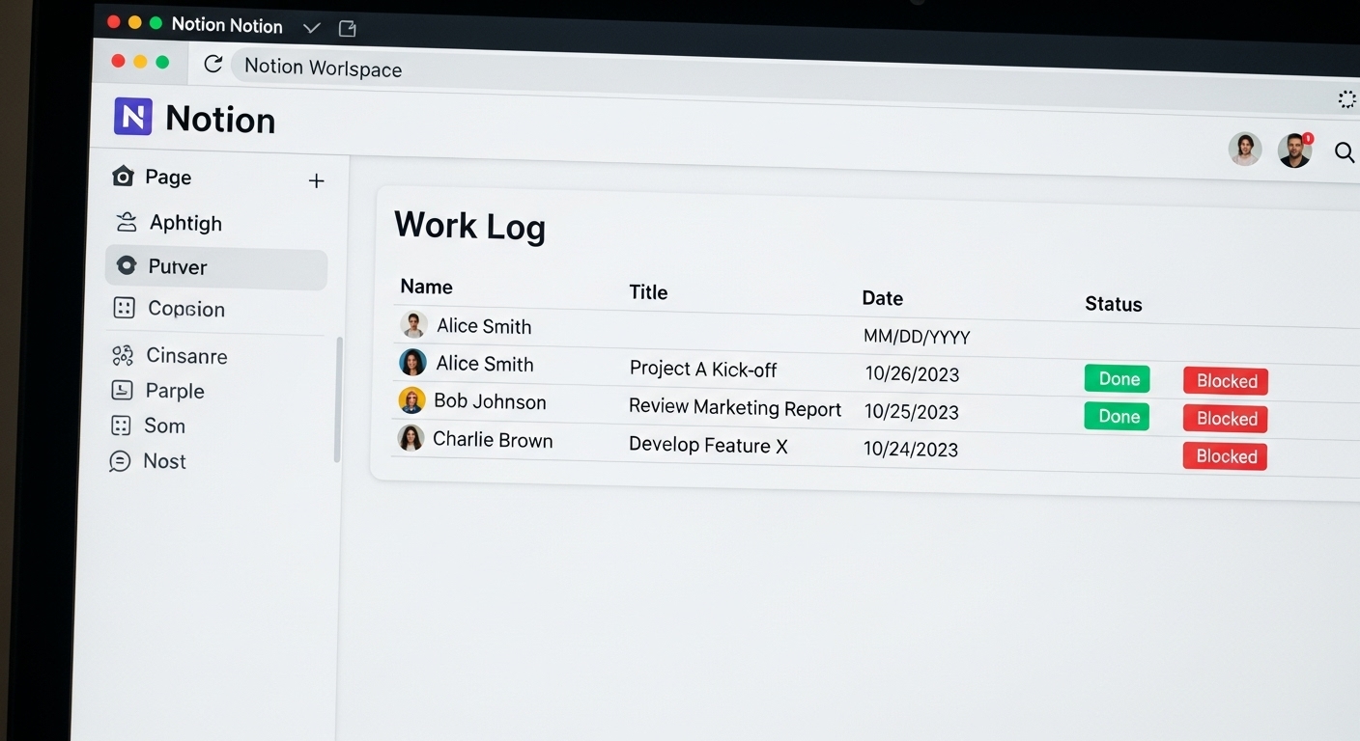The width and height of the screenshot is (1360, 741).
Task: Open the Page item in the sidebar
Action: pyautogui.click(x=168, y=178)
